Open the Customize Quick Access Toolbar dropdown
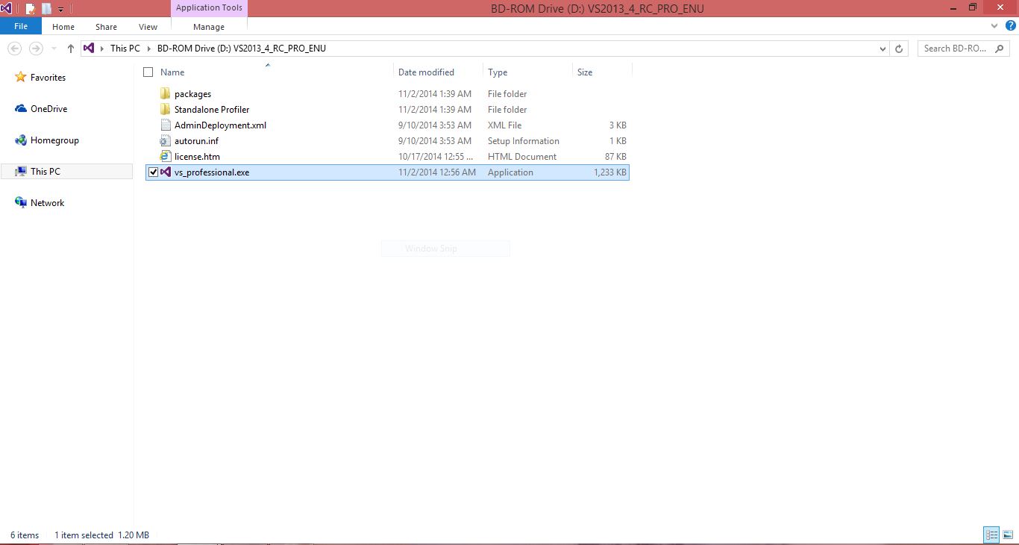Screen dimensions: 1019x545 click(x=60, y=10)
